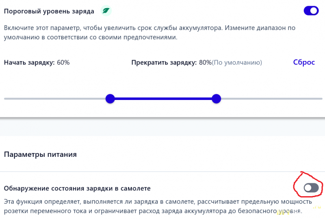Click the 80% stop charge value
The width and height of the screenshot is (325, 219).
[205, 63]
